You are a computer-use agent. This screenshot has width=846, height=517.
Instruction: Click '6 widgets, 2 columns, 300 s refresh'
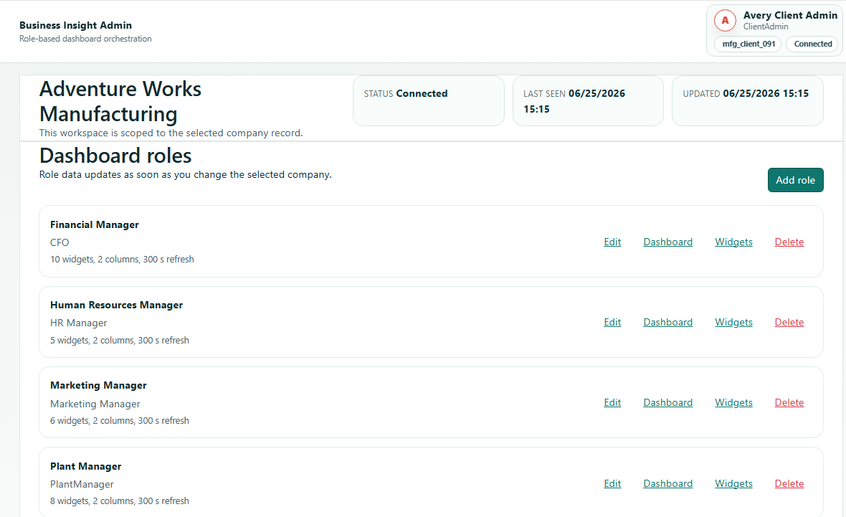[x=120, y=420]
